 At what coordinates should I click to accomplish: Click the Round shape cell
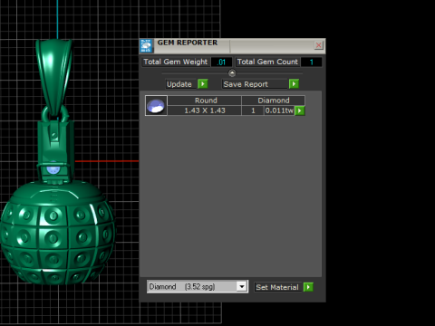(205, 101)
